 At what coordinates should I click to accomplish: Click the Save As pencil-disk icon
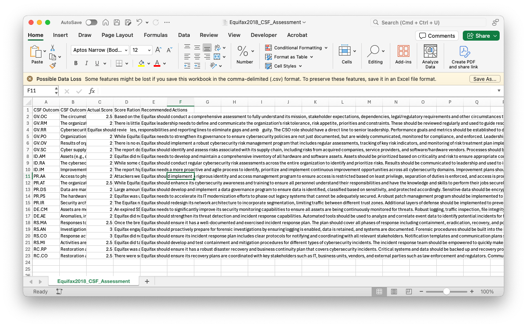tap(128, 22)
